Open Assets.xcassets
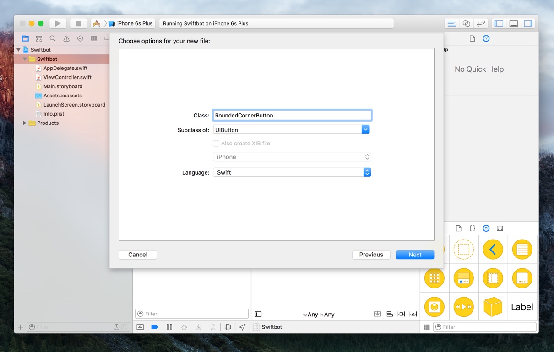 point(62,96)
